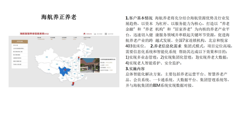Click the popup occupancy value 60%
This screenshot has height=132, width=236.
107,65
